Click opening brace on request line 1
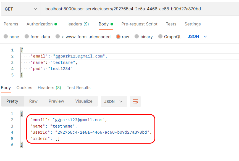Viewport: 239px width, 161px height. pyautogui.click(x=22, y=50)
